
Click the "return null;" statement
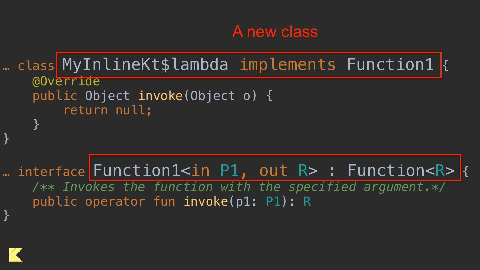pos(107,110)
